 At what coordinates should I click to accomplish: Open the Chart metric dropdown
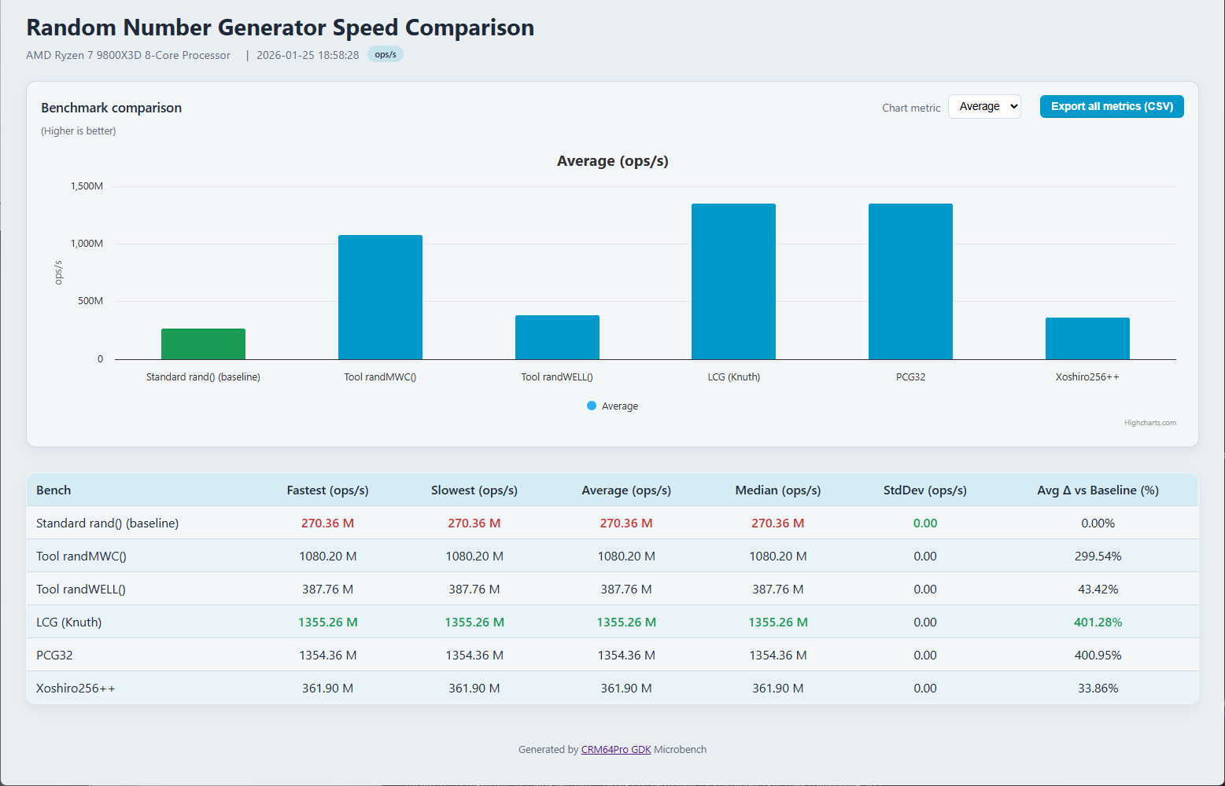pyautogui.click(x=984, y=107)
